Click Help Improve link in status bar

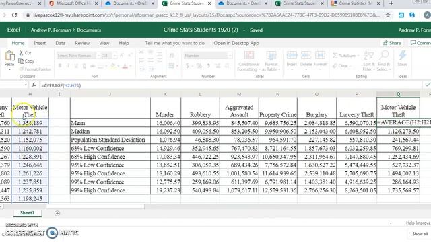[x=418, y=223]
